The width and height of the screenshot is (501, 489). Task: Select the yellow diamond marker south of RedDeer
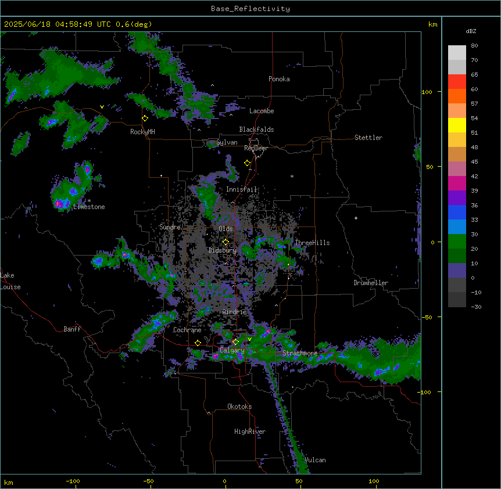pos(248,163)
